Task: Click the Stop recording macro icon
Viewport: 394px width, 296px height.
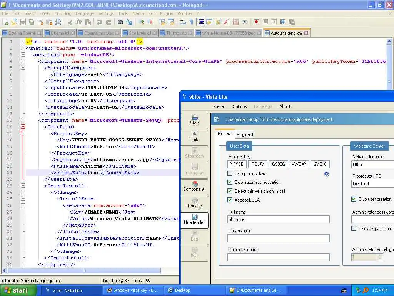Action: (x=265, y=22)
